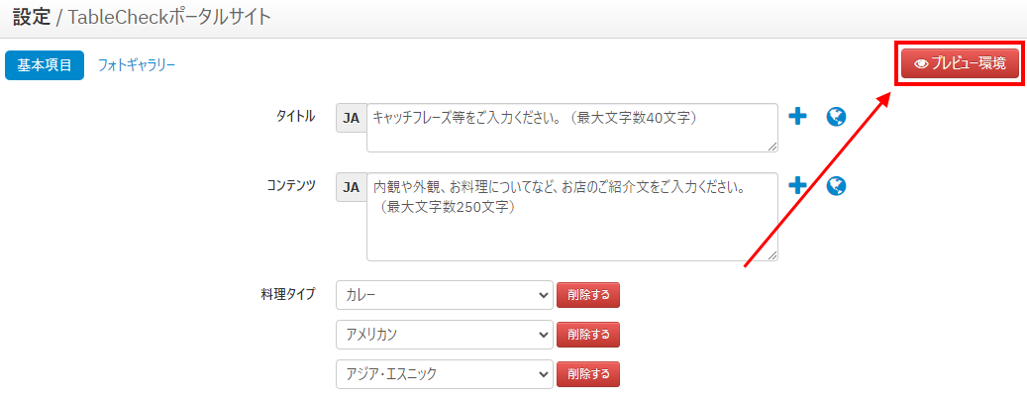Click the globe icon beside コンテンツ field
Image resolution: width=1027 pixels, height=399 pixels.
[837, 186]
